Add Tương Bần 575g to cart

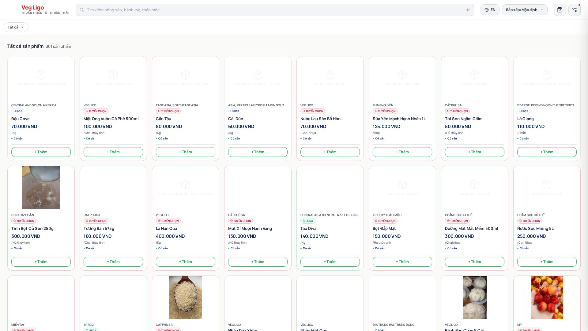click(113, 262)
